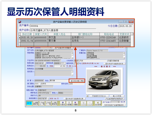Click the folder icon beside 开启附件文件夹
Image resolution: width=152 pixels, height=115 pixels.
click(87, 96)
